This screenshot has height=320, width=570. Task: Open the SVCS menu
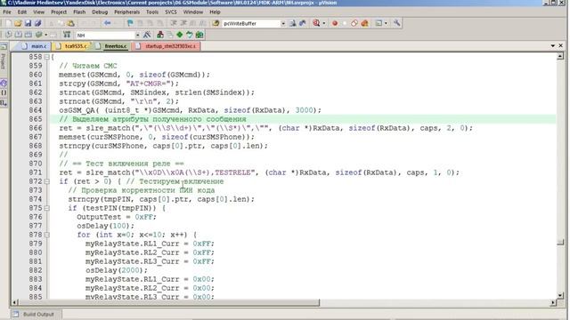pyautogui.click(x=171, y=12)
